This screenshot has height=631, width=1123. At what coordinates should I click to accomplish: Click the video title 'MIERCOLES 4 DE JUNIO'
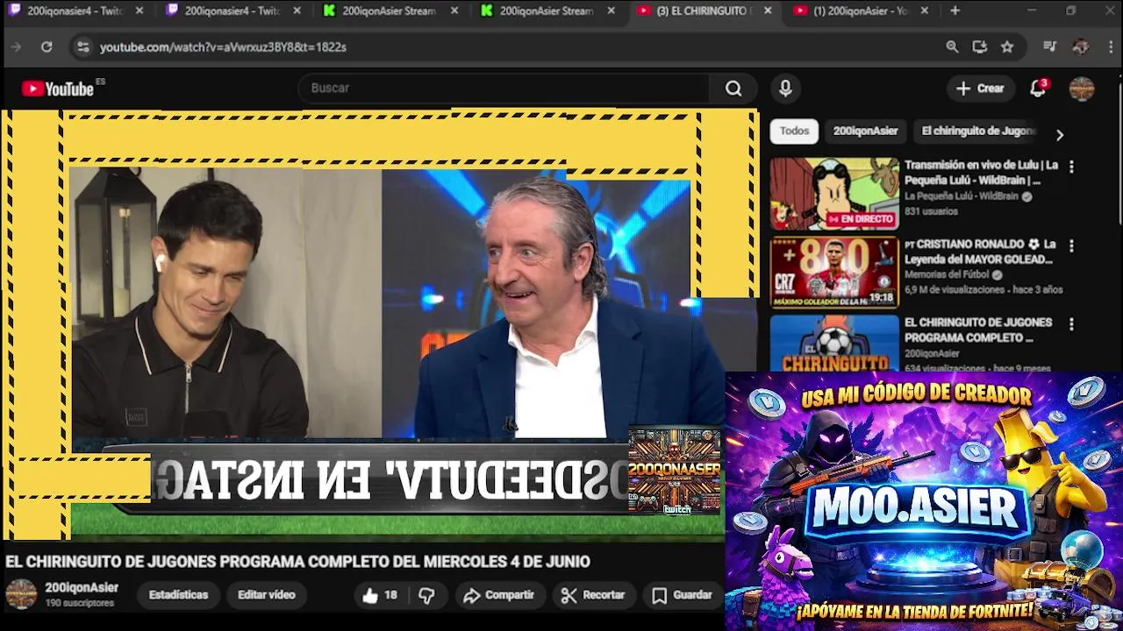(x=506, y=562)
